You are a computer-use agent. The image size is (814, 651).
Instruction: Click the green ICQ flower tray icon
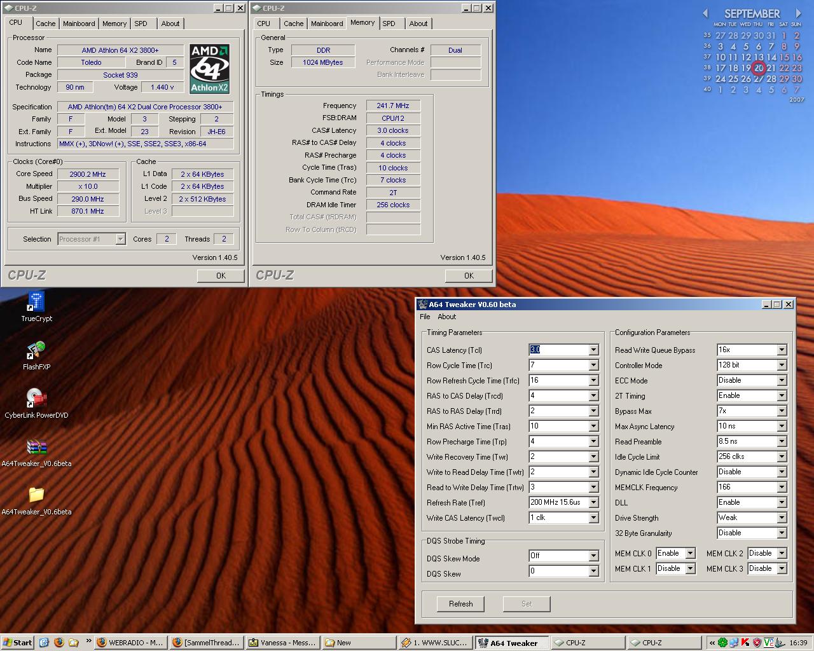(x=722, y=643)
